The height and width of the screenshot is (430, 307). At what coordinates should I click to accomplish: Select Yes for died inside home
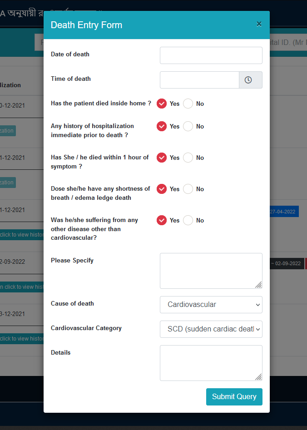point(162,104)
